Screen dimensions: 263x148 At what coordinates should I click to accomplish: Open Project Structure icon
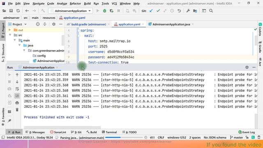pos(195,11)
